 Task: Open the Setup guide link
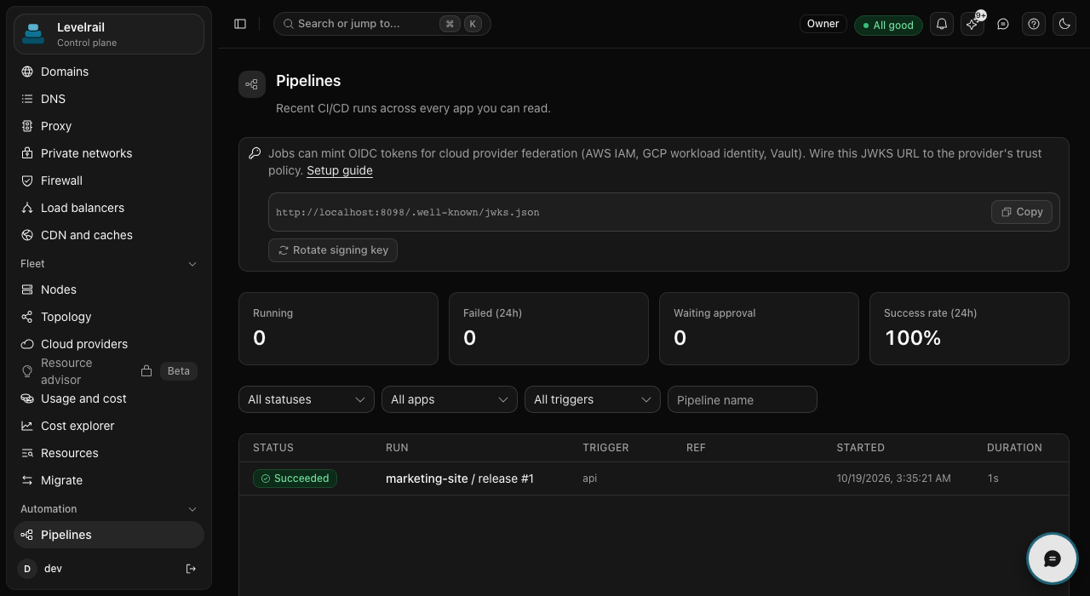coord(340,170)
